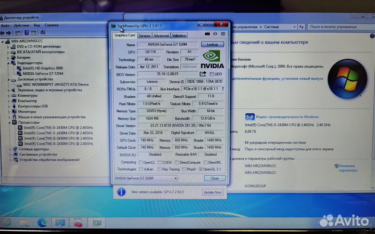Switch to the Advanced tab

pyautogui.click(x=161, y=36)
